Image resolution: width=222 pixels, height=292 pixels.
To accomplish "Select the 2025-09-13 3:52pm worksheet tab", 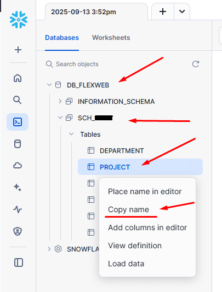I will (96, 11).
